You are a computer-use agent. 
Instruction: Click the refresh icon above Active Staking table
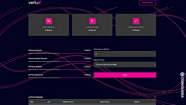[x=155, y=97]
